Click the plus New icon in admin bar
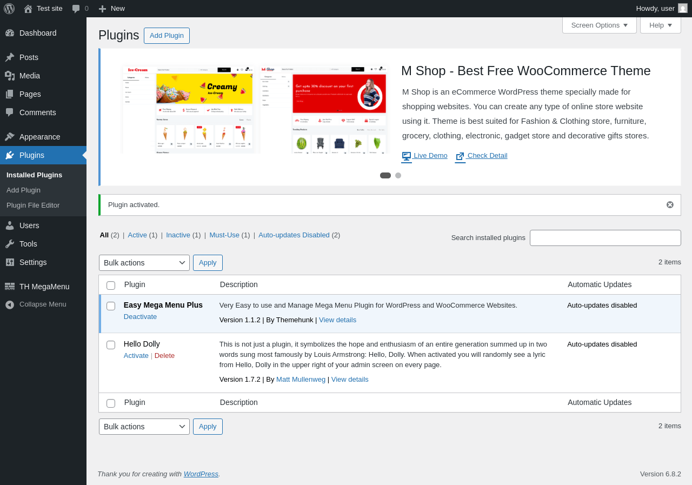The width and height of the screenshot is (692, 485). pyautogui.click(x=102, y=9)
